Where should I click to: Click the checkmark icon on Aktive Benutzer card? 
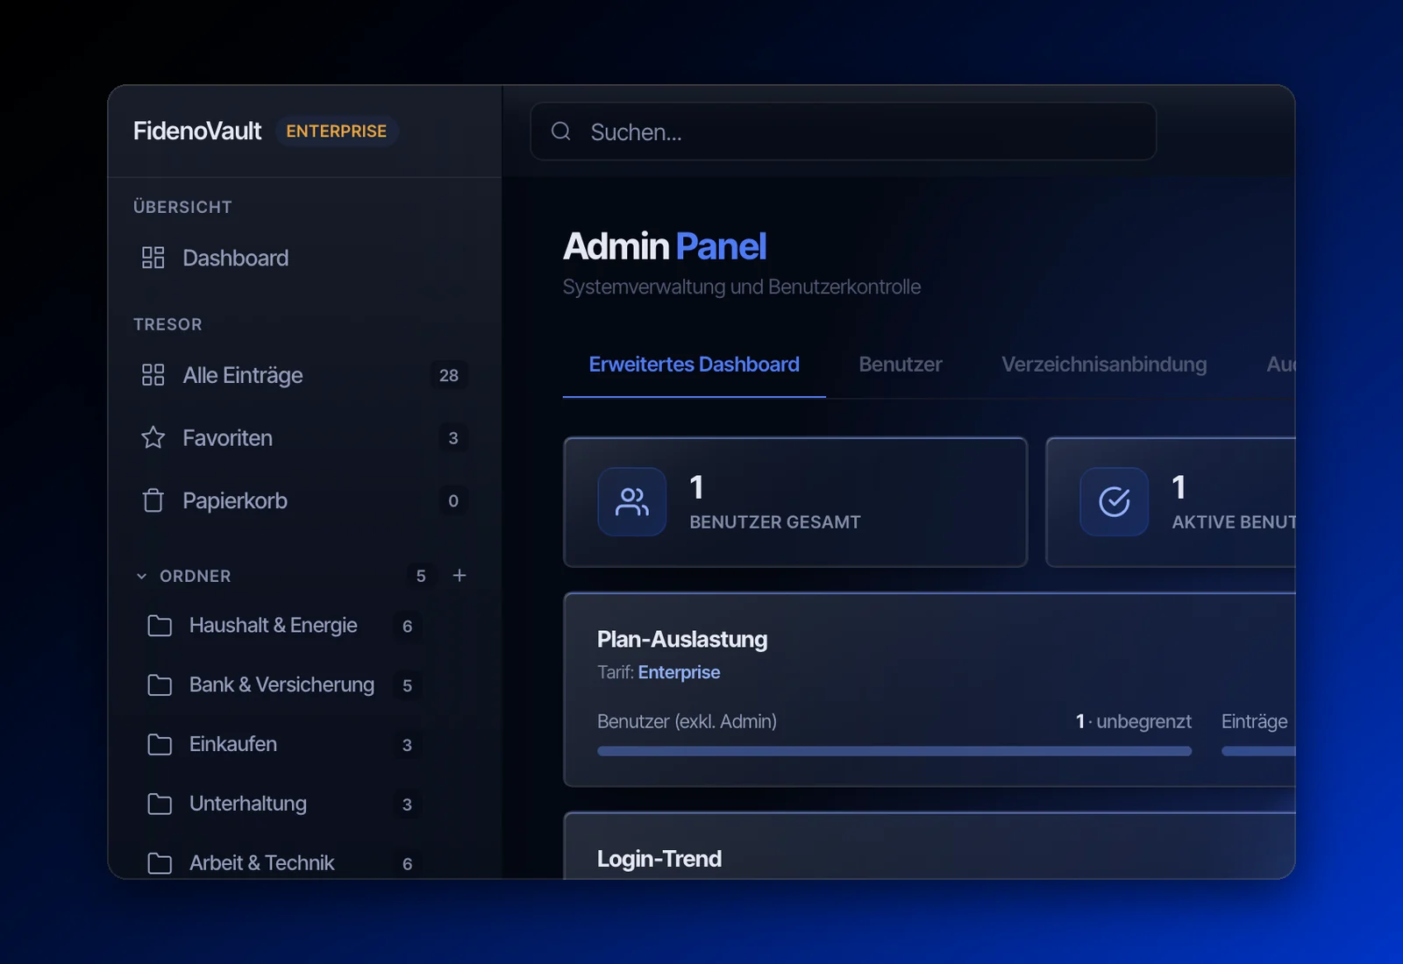(1115, 501)
